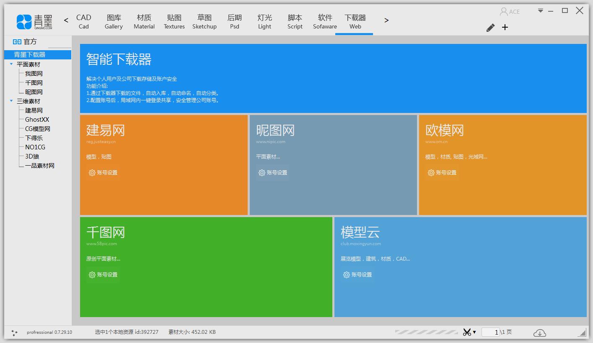Click gear icon in 昵图网 card

pos(262,173)
